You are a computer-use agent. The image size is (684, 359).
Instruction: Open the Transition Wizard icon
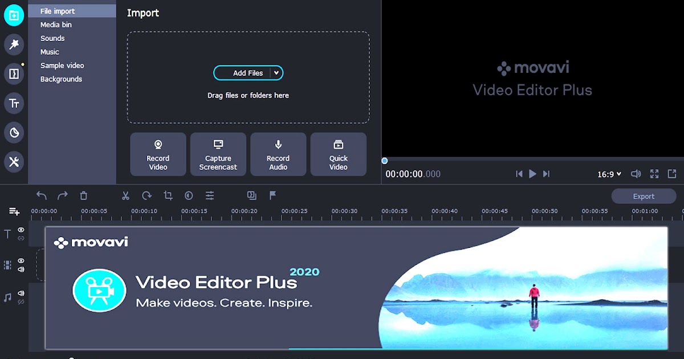(x=252, y=195)
